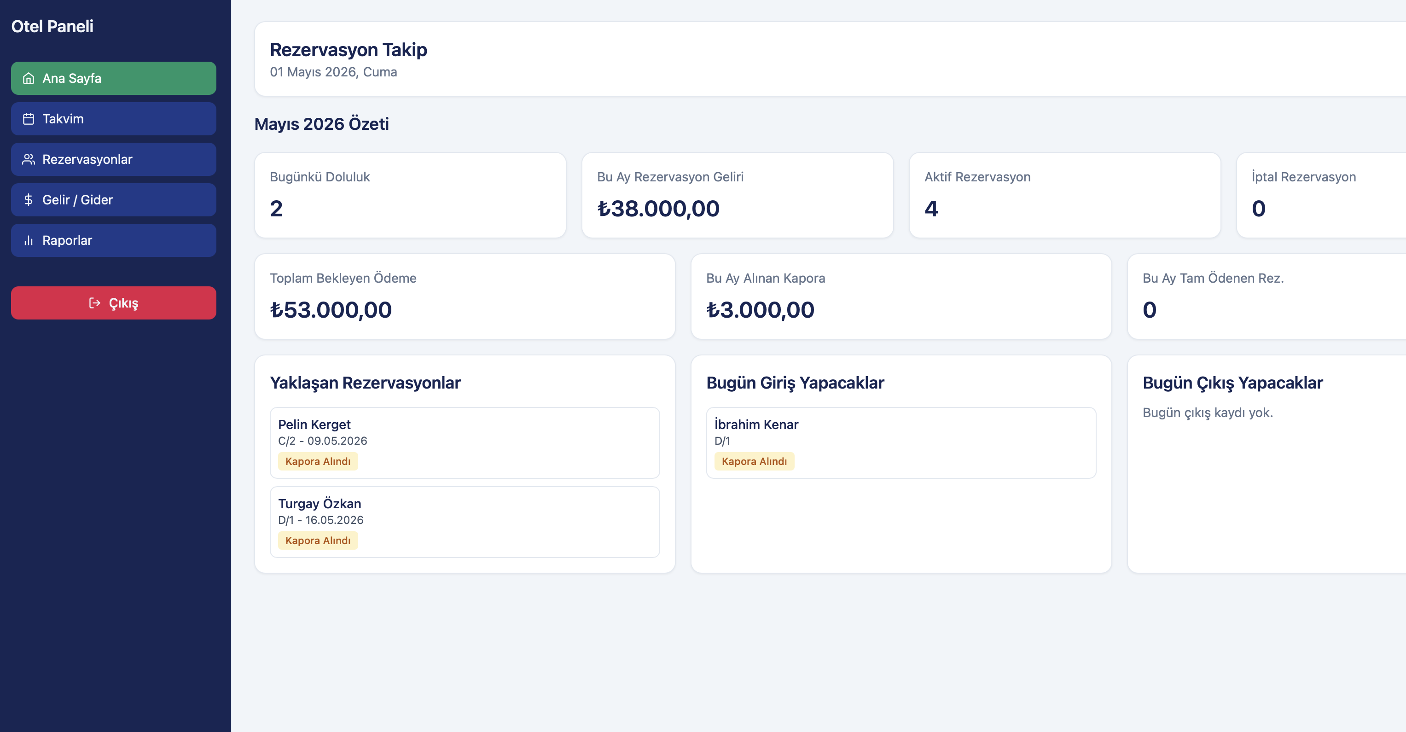Image resolution: width=1406 pixels, height=732 pixels.
Task: Click the bar chart icon beside Raporlar
Action: click(29, 240)
